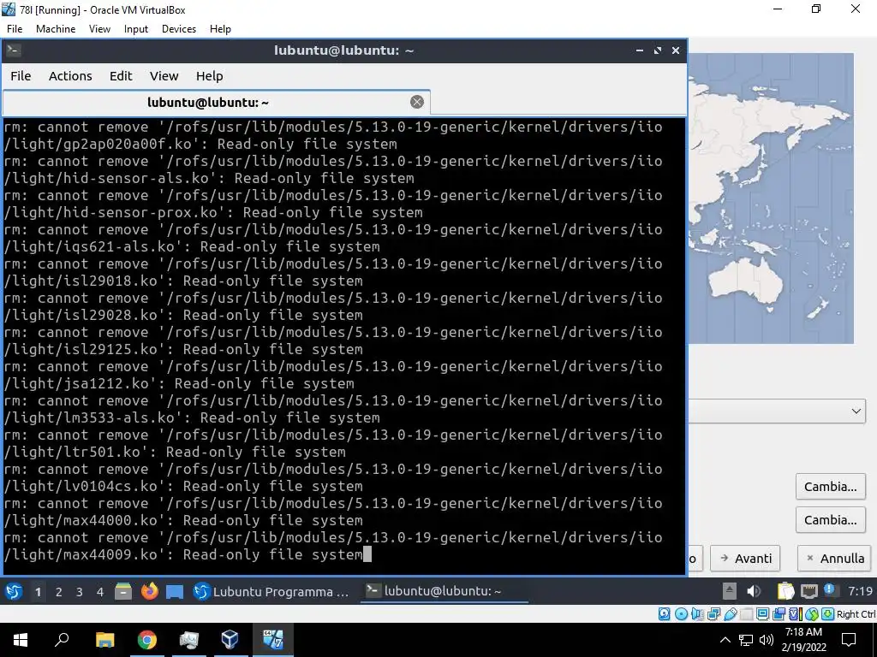The width and height of the screenshot is (877, 657).
Task: Click the Windows volume tray icon
Action: (767, 640)
